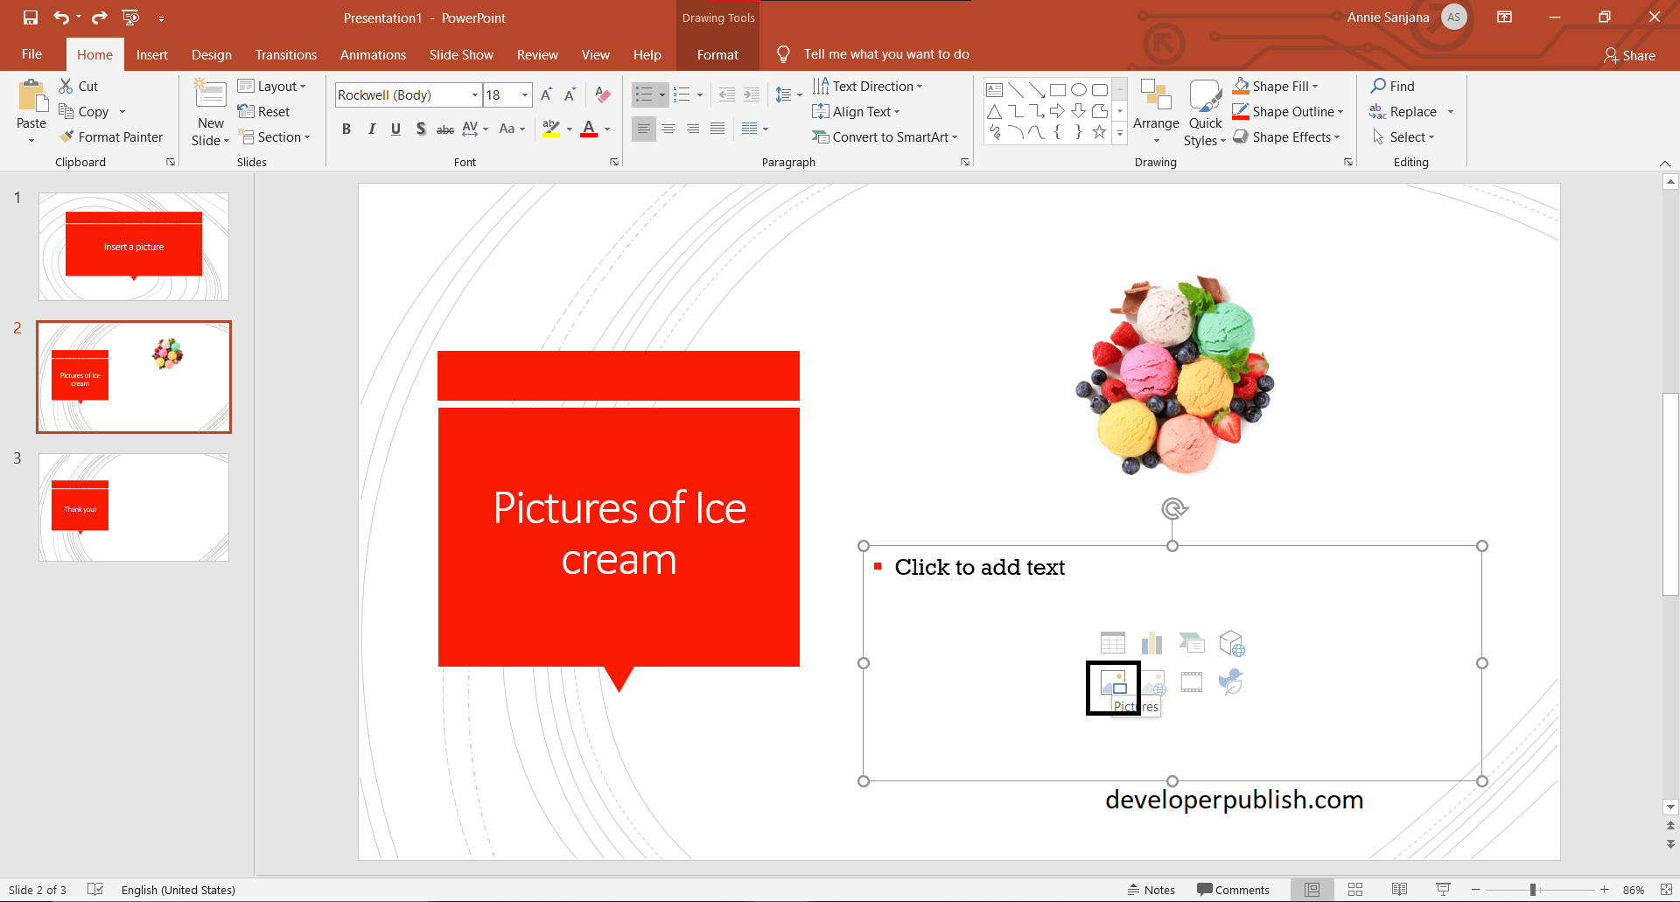Open the Layout gallery dropdown
This screenshot has width=1680, height=902.
274,86
